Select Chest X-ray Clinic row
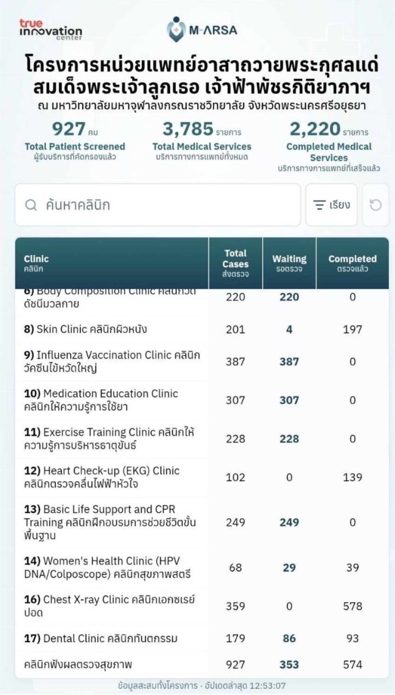 [x=202, y=606]
